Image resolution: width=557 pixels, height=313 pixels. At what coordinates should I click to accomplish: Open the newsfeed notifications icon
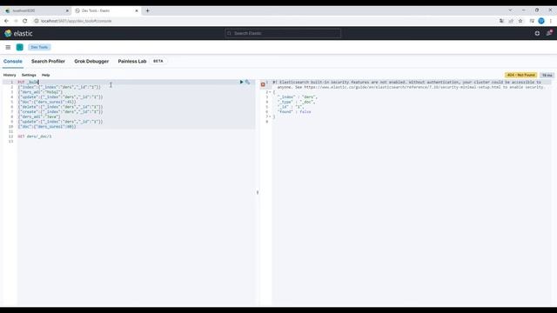[549, 33]
